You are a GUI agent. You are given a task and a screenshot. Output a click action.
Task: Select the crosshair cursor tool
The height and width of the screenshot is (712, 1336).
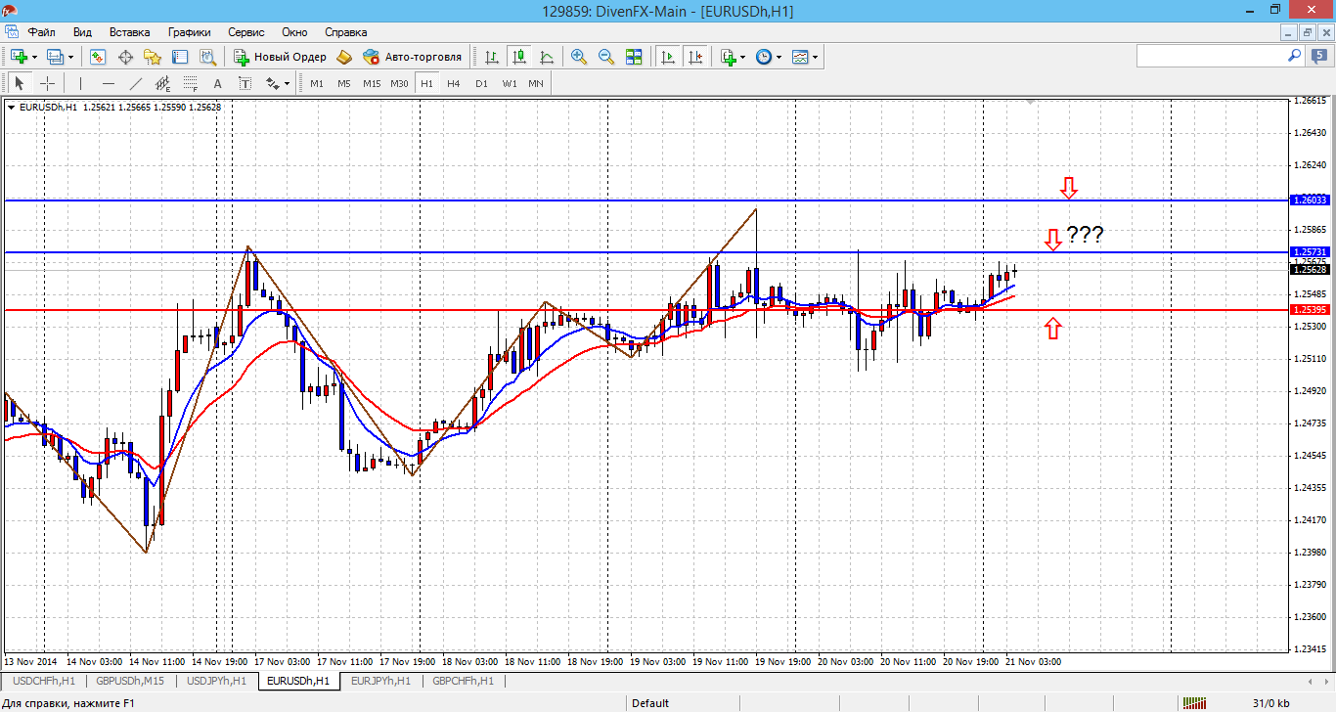(47, 83)
